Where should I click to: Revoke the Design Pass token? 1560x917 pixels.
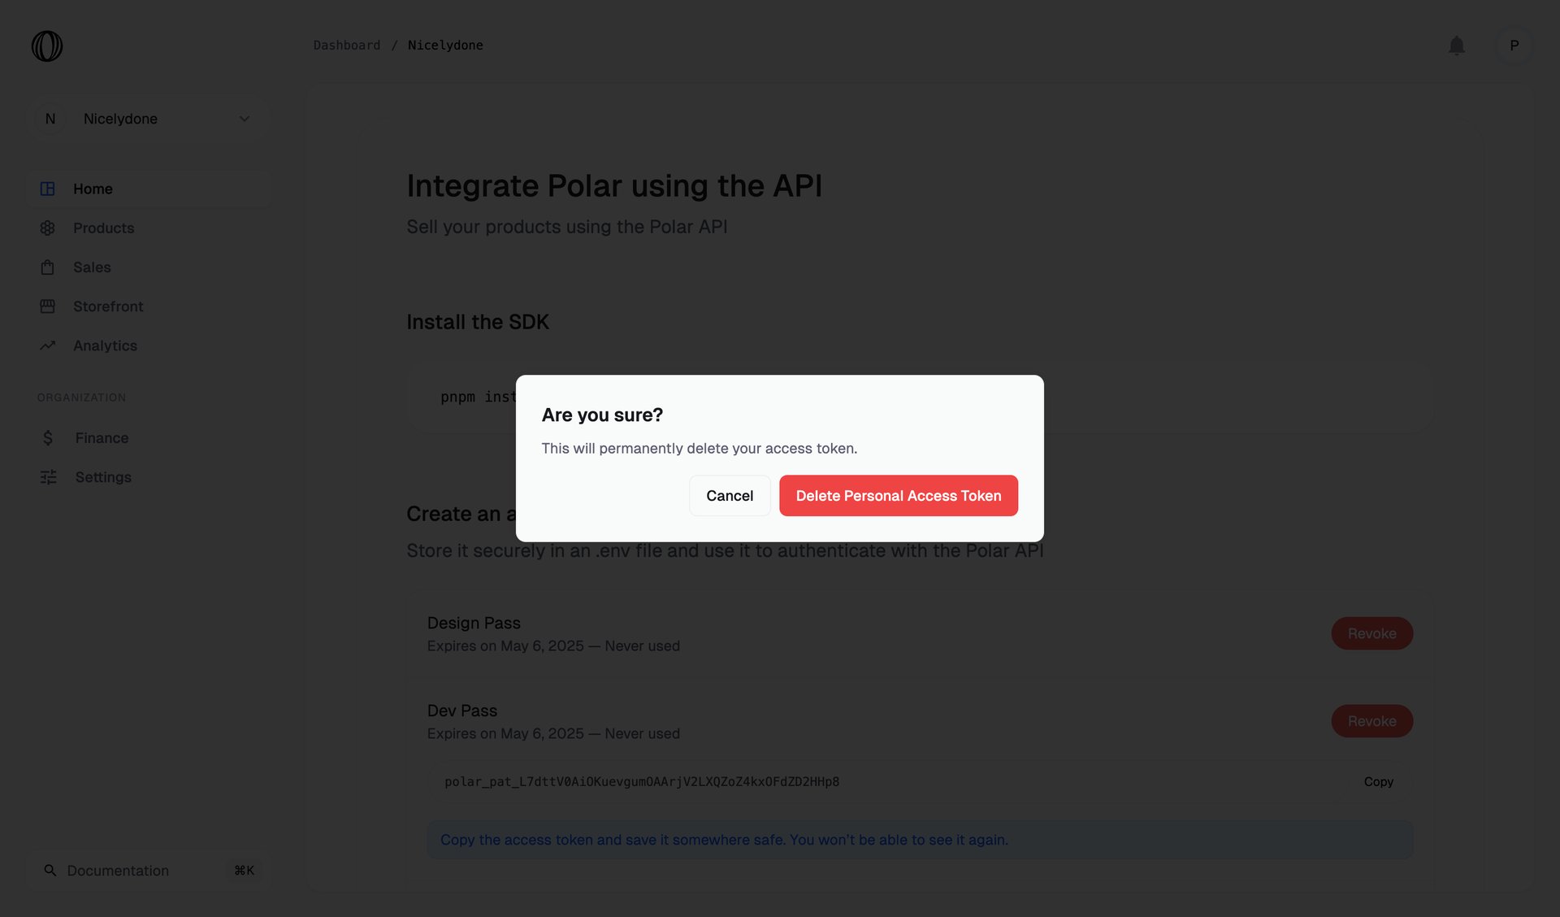click(1371, 633)
